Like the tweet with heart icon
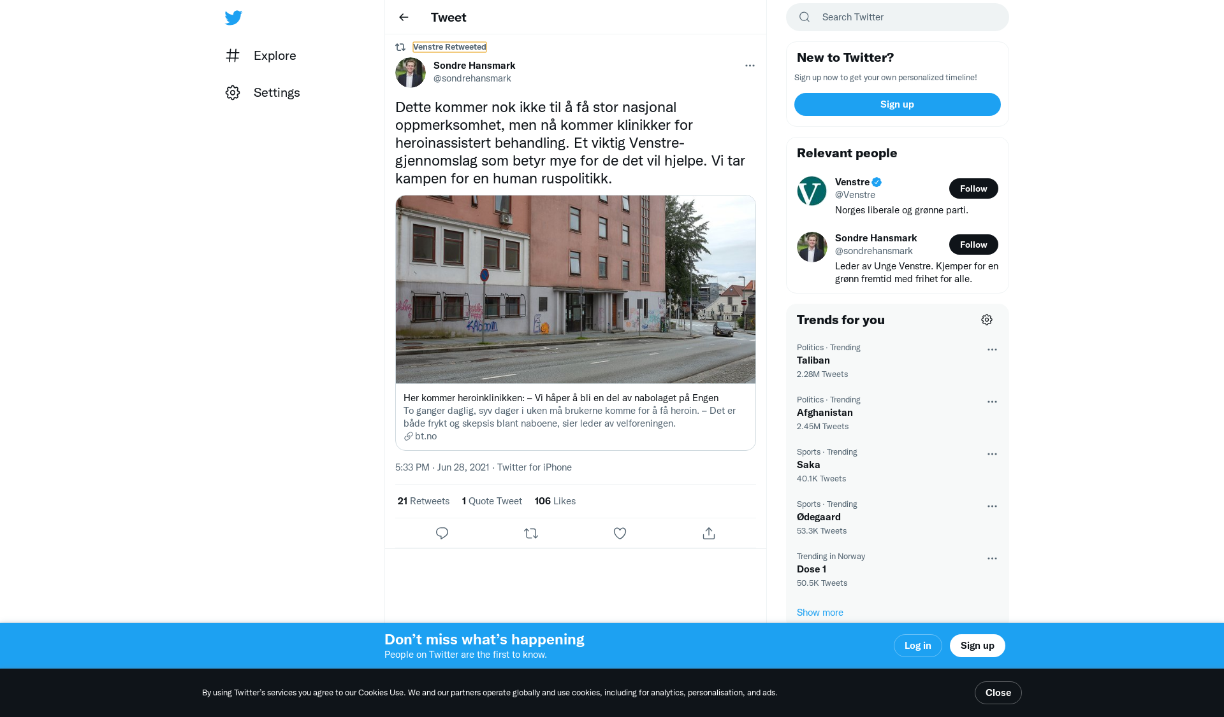This screenshot has height=717, width=1224. tap(620, 533)
